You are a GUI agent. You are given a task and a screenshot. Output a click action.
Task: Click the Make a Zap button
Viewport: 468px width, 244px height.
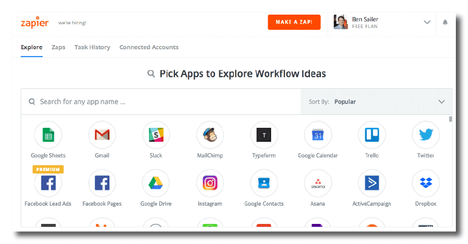pyautogui.click(x=294, y=22)
